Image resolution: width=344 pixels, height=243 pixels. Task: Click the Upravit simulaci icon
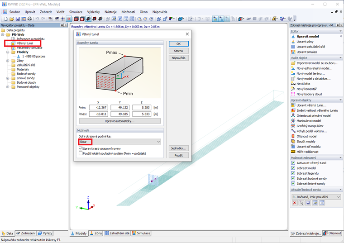point(293,52)
